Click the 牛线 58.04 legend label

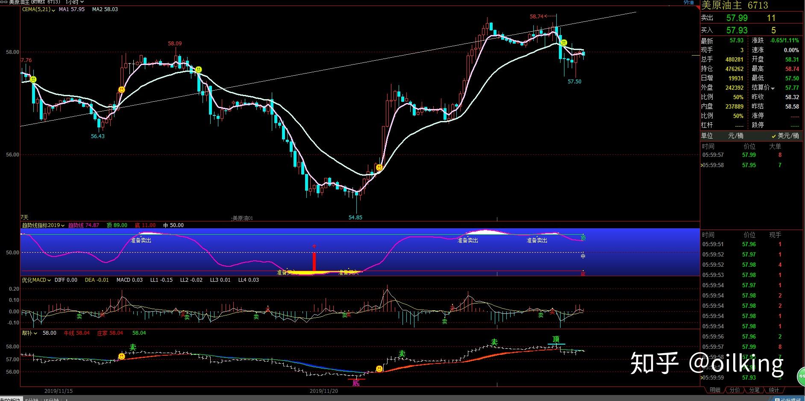(x=76, y=333)
